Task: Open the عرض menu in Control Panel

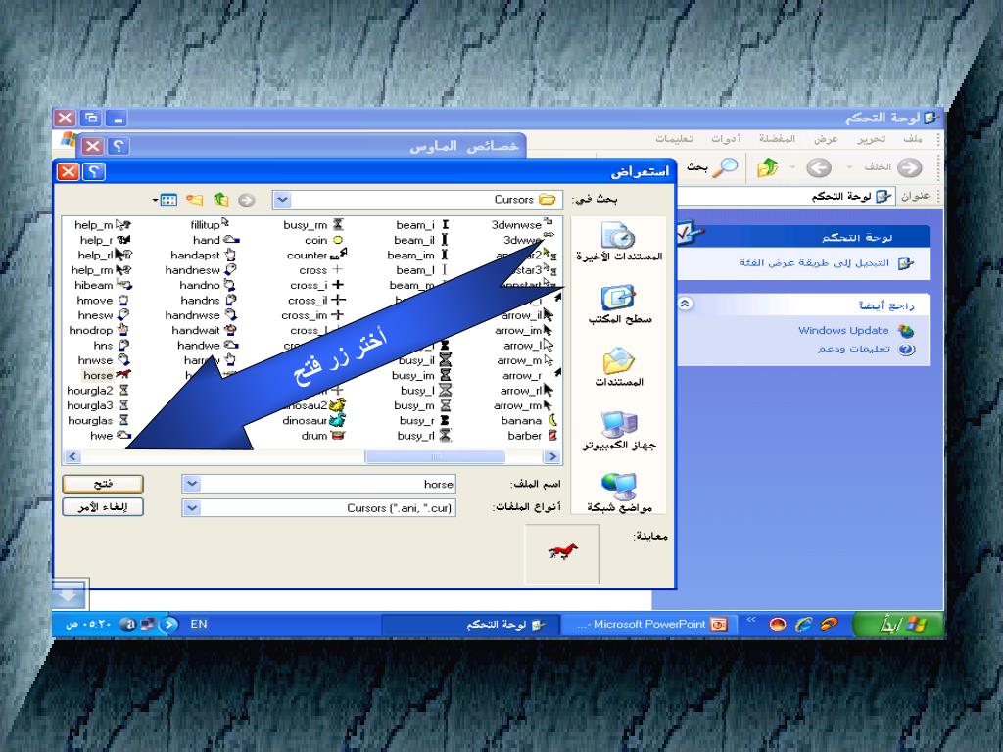Action: 826,139
